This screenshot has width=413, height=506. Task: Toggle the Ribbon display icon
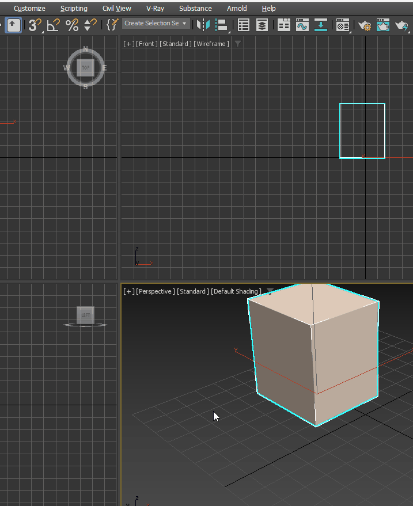pyautogui.click(x=284, y=25)
